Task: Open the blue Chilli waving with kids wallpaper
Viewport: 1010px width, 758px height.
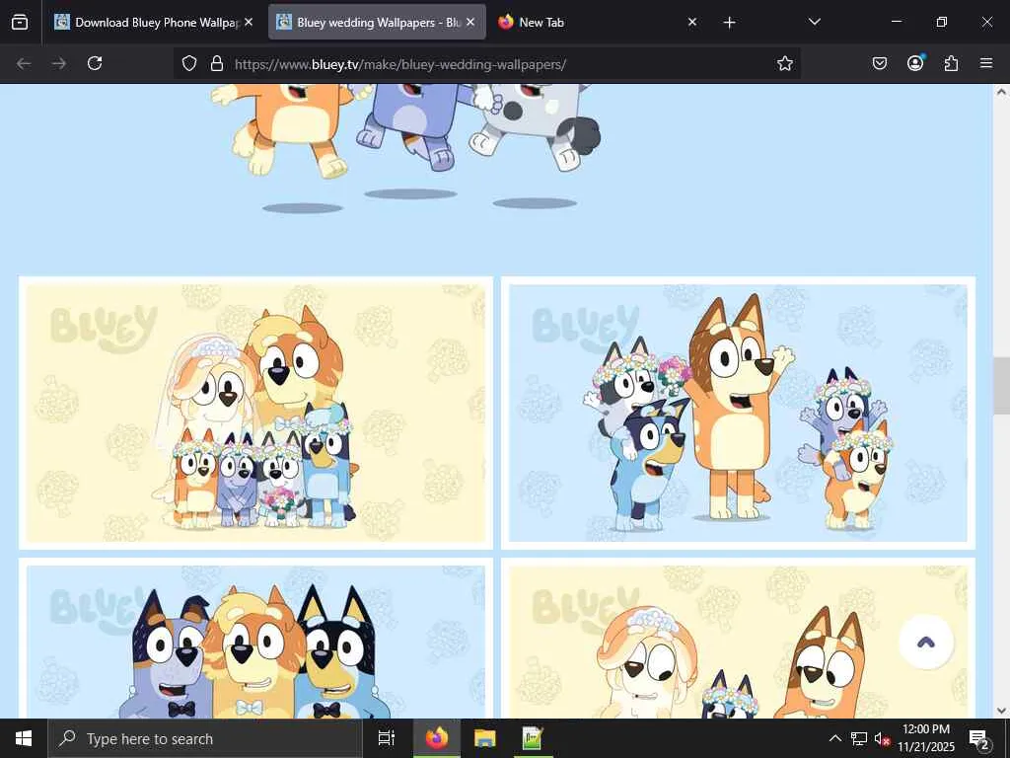Action: (x=738, y=414)
